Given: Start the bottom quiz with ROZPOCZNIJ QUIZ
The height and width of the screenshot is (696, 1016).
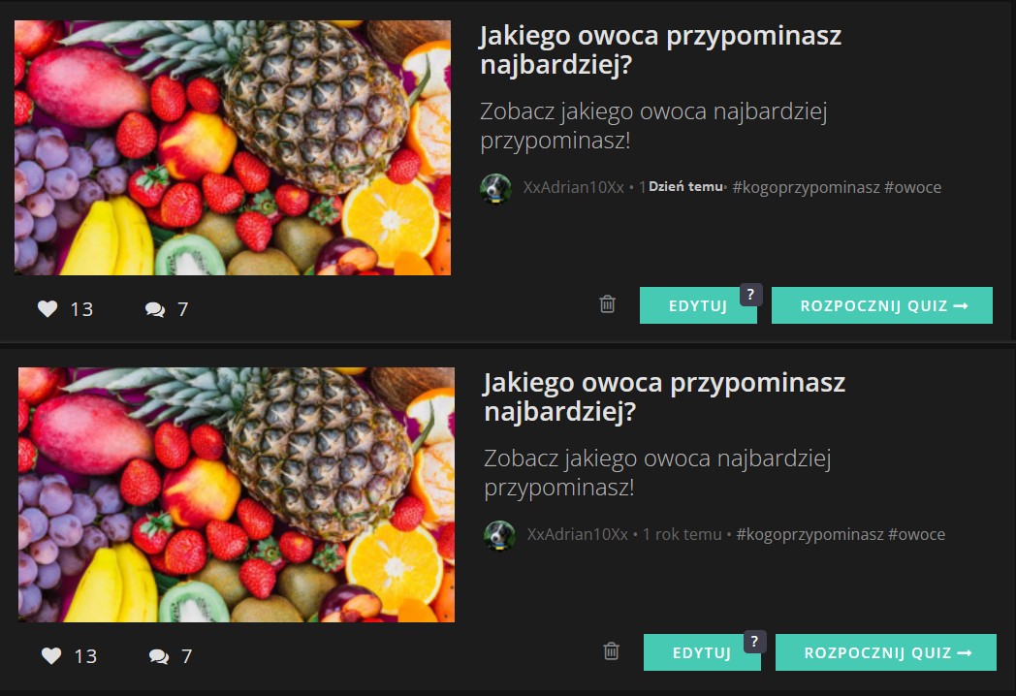Looking at the screenshot, I should (x=886, y=652).
